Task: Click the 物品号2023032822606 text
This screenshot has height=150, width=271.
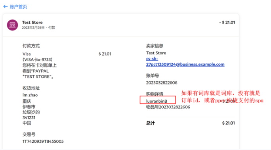Action: click(x=168, y=107)
